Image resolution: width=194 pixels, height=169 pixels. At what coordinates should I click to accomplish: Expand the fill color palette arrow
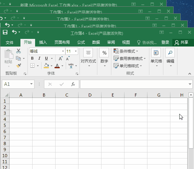click(x=51, y=66)
